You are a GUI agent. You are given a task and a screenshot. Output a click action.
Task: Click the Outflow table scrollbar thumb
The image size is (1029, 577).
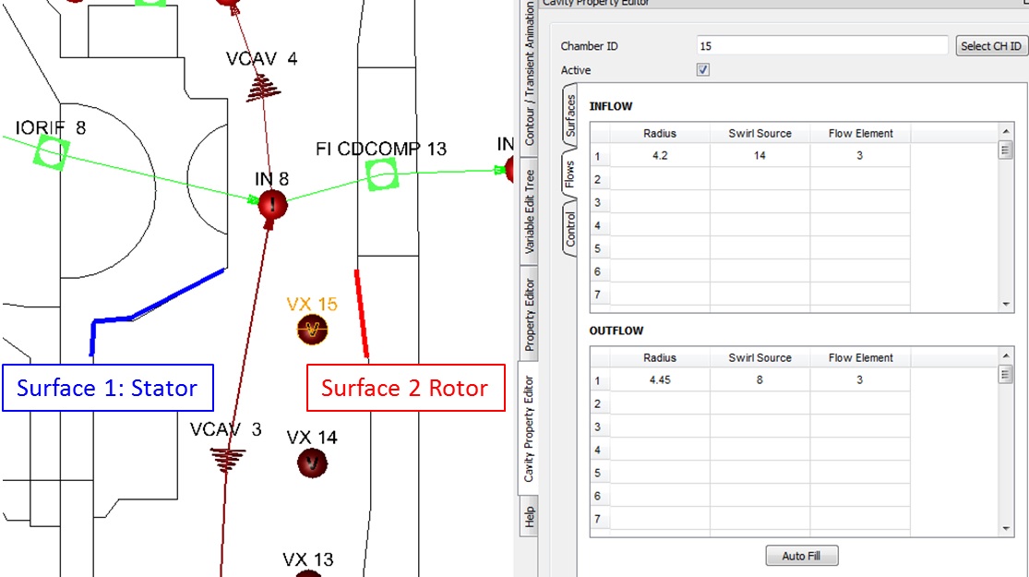coord(1006,374)
